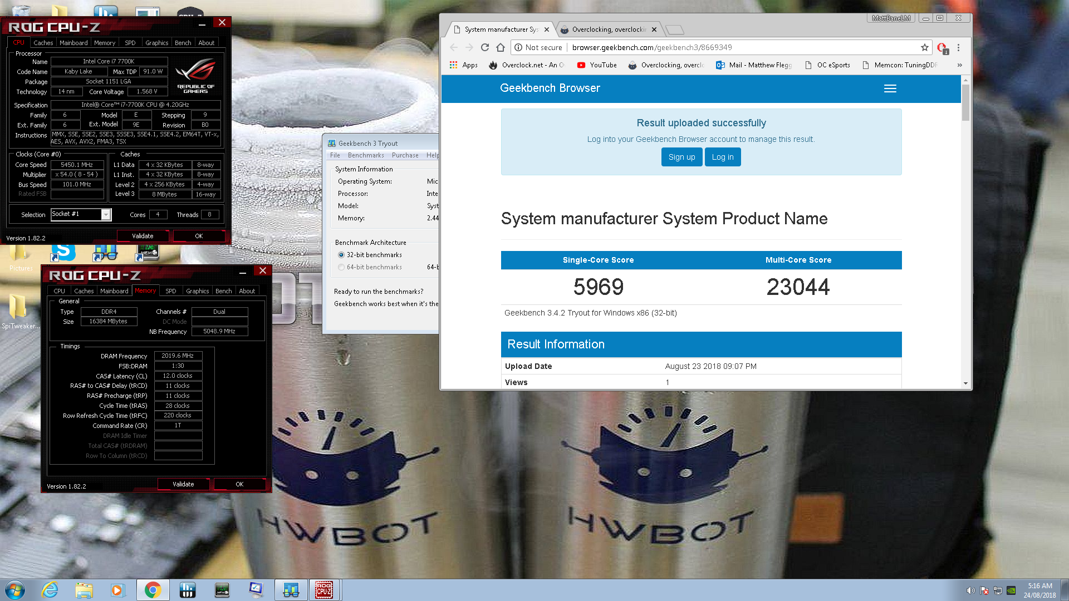The image size is (1069, 601).
Task: Switch to Chrome in the taskbar
Action: point(153,590)
